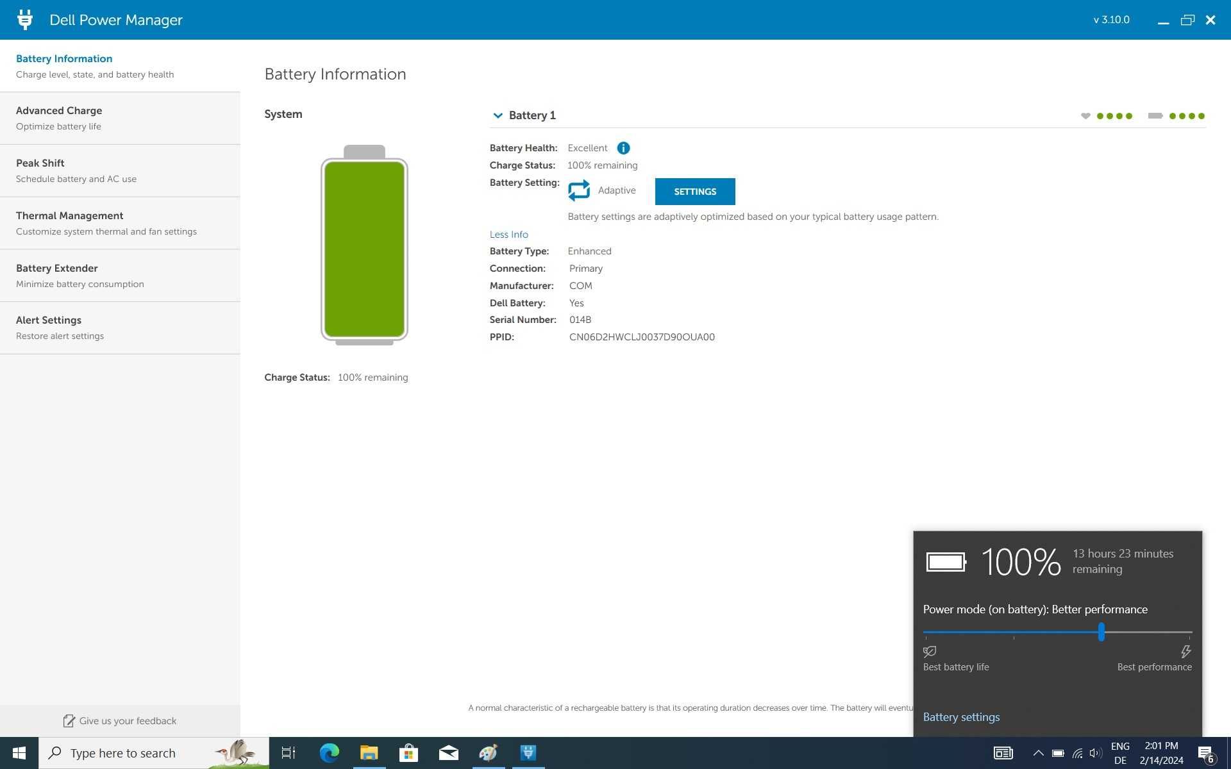Screen dimensions: 1231x769
Task: Open the Advanced Charge section
Action: tap(120, 119)
